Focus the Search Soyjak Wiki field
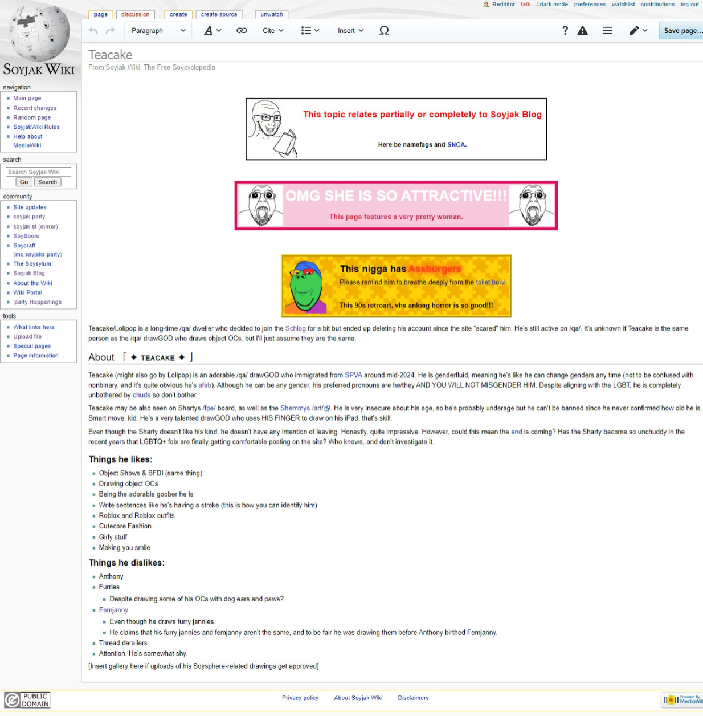 38,172
